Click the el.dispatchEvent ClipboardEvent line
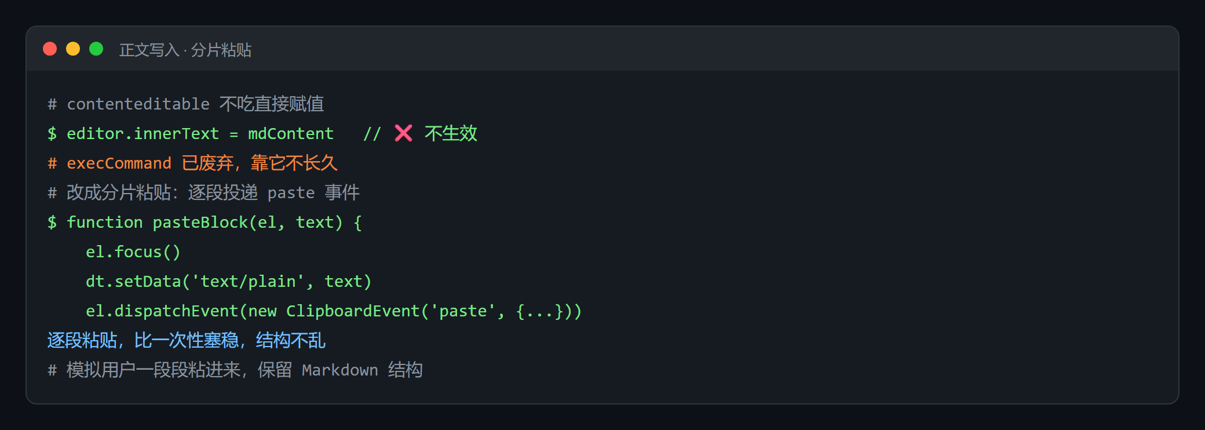 pyautogui.click(x=334, y=311)
